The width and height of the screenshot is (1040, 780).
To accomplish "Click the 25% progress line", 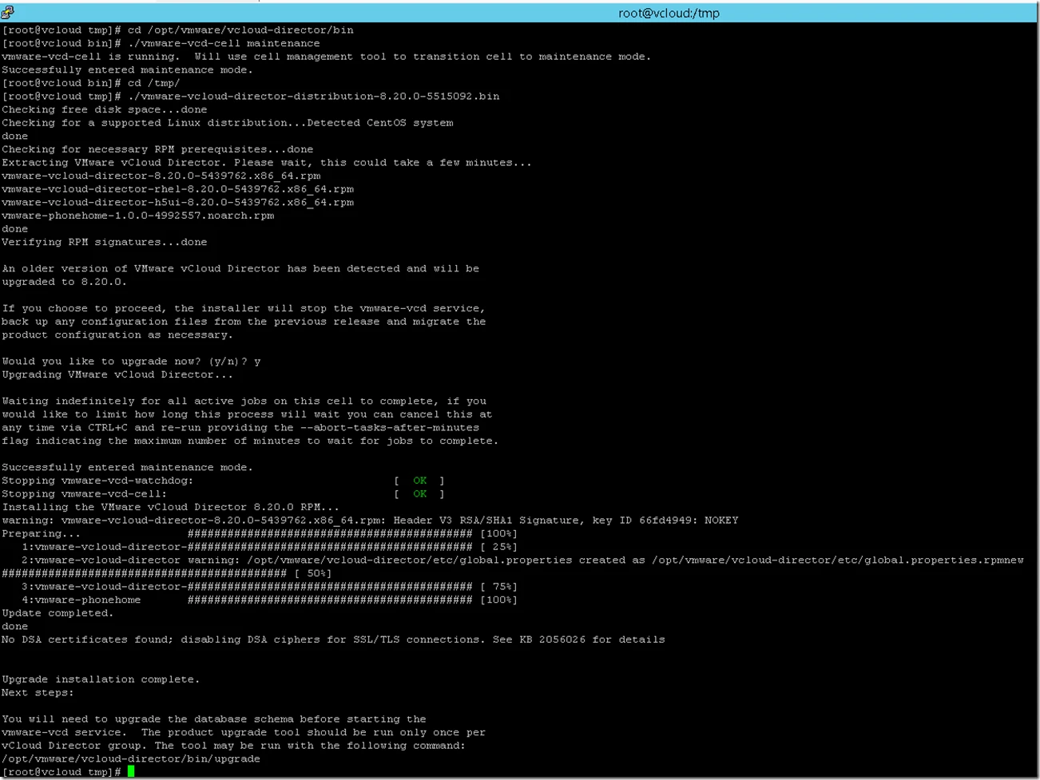I will [269, 547].
